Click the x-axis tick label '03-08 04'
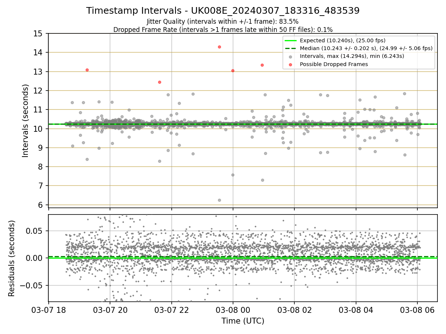The height and width of the screenshot is (334, 446). (356, 310)
